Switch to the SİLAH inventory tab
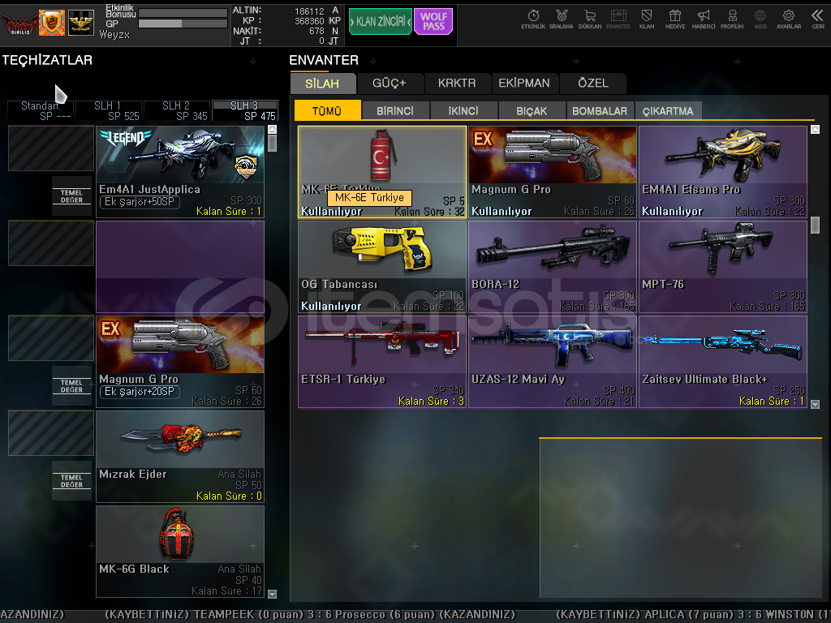The height and width of the screenshot is (623, 831). tap(322, 84)
